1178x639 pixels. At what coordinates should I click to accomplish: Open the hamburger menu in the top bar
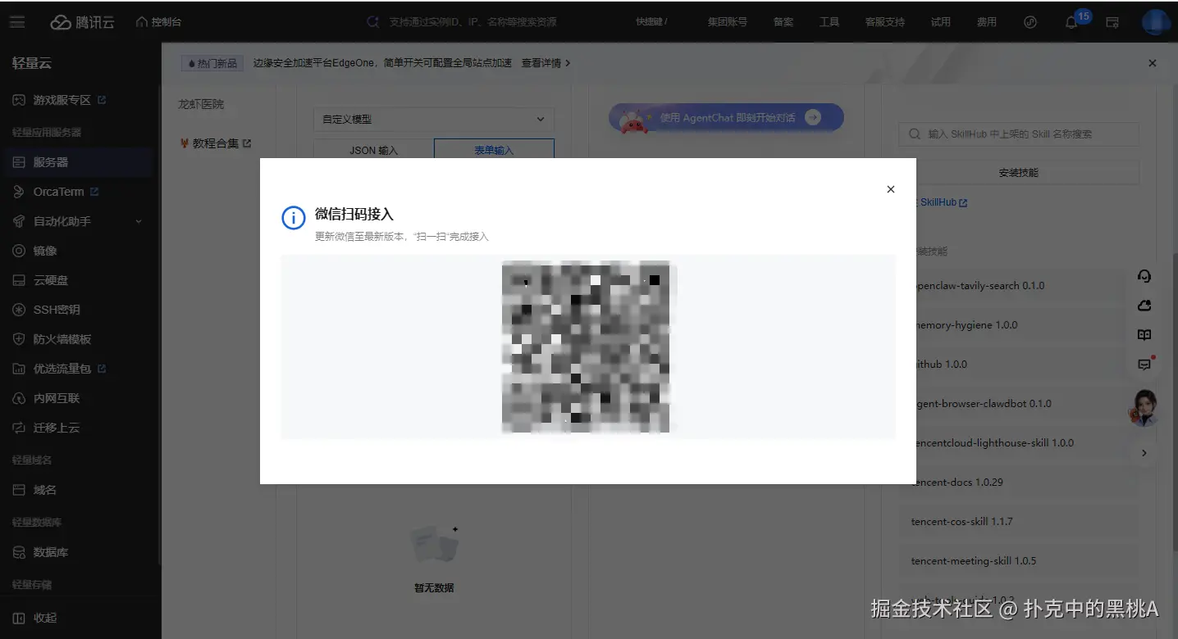[17, 22]
